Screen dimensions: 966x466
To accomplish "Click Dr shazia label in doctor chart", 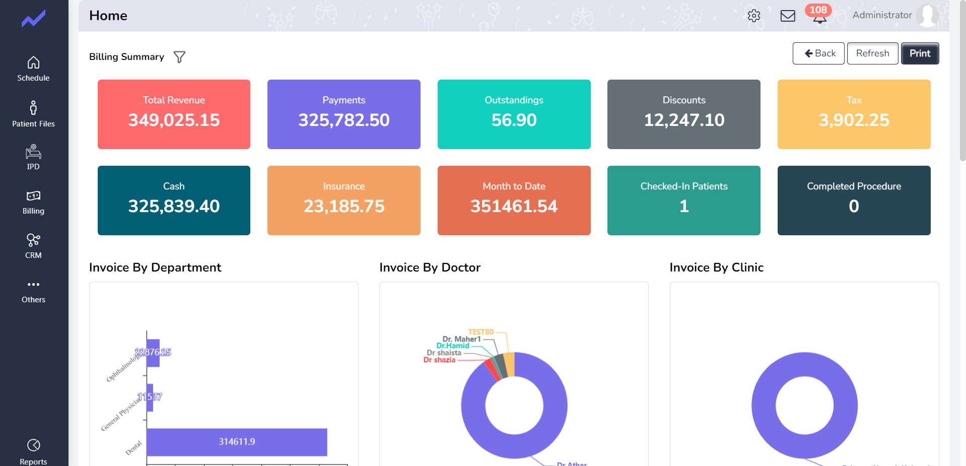I will tap(440, 360).
